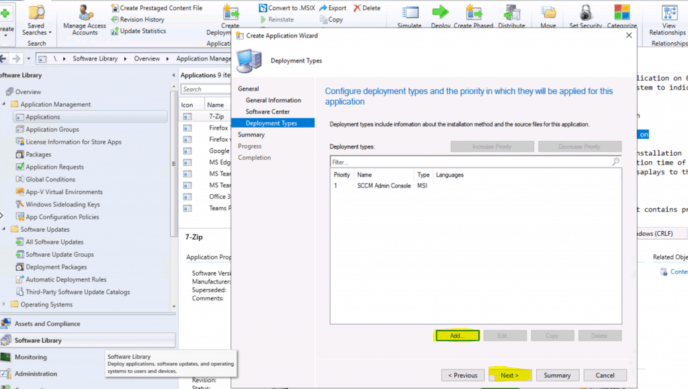688x389 pixels.
Task: Click the wizard Summary button
Action: click(557, 376)
